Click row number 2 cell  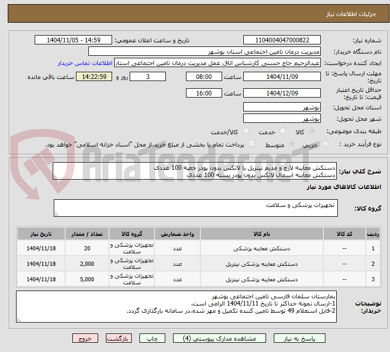click(373, 264)
